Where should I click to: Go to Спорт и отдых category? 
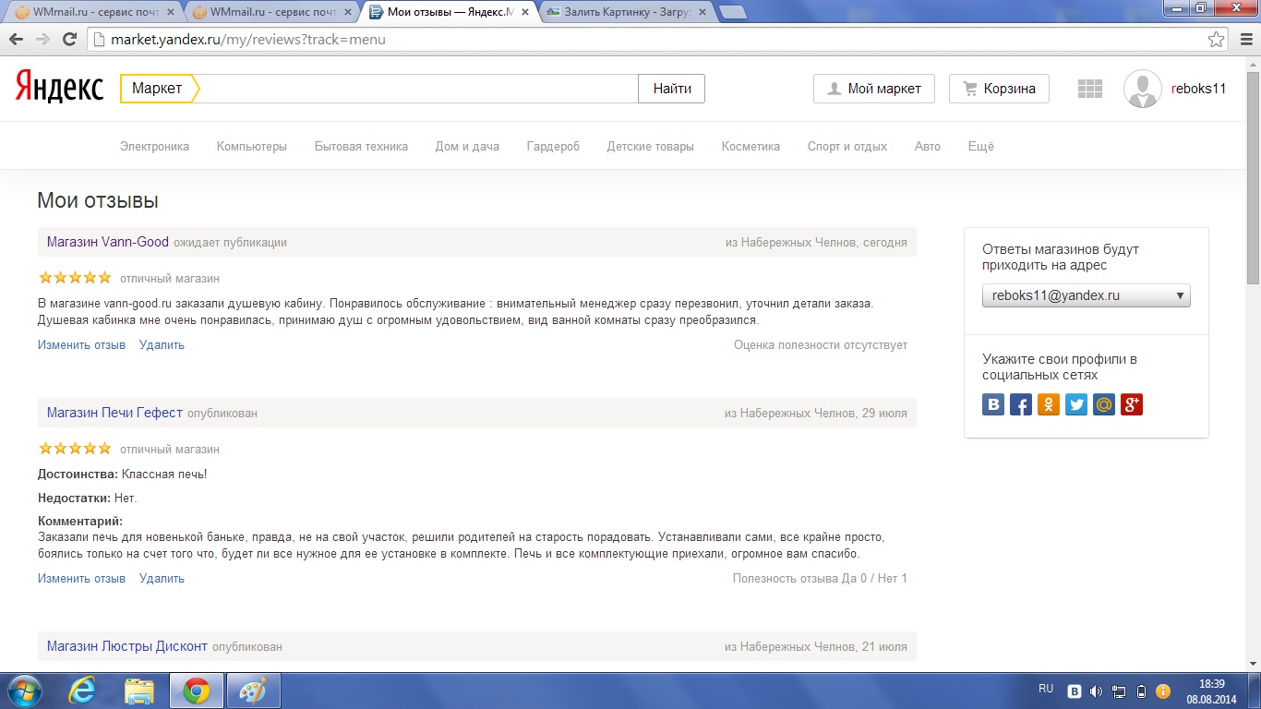point(847,146)
